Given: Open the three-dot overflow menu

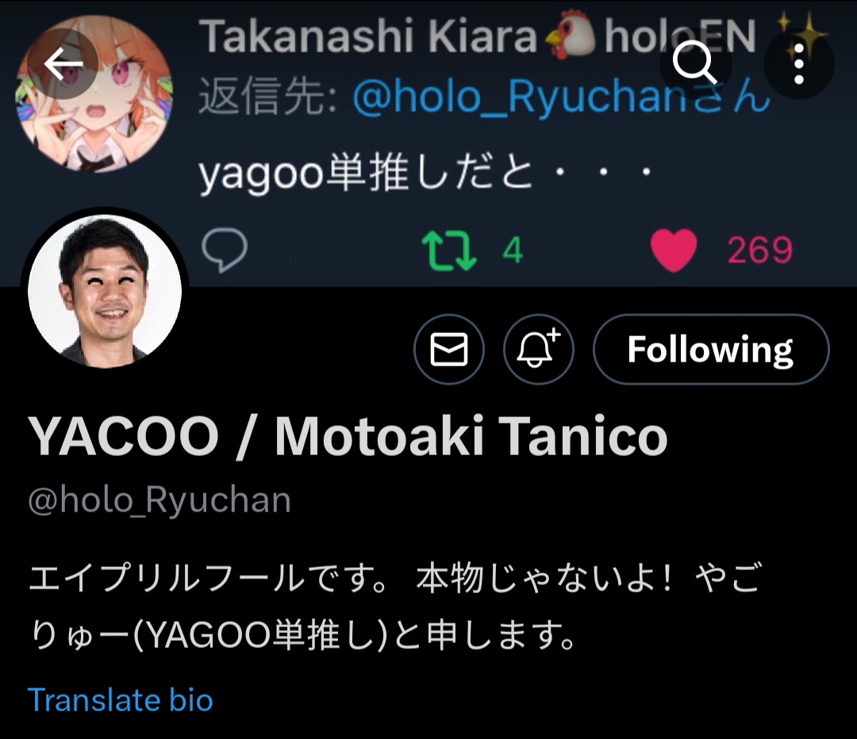Looking at the screenshot, I should (798, 64).
